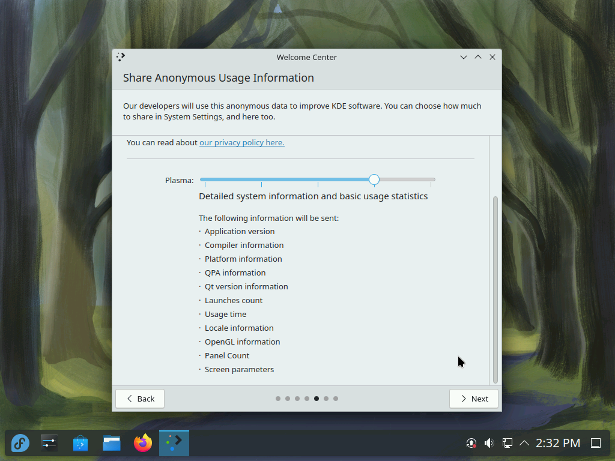The height and width of the screenshot is (461, 615).
Task: Jump to the first page indicator dot
Action: (x=278, y=399)
